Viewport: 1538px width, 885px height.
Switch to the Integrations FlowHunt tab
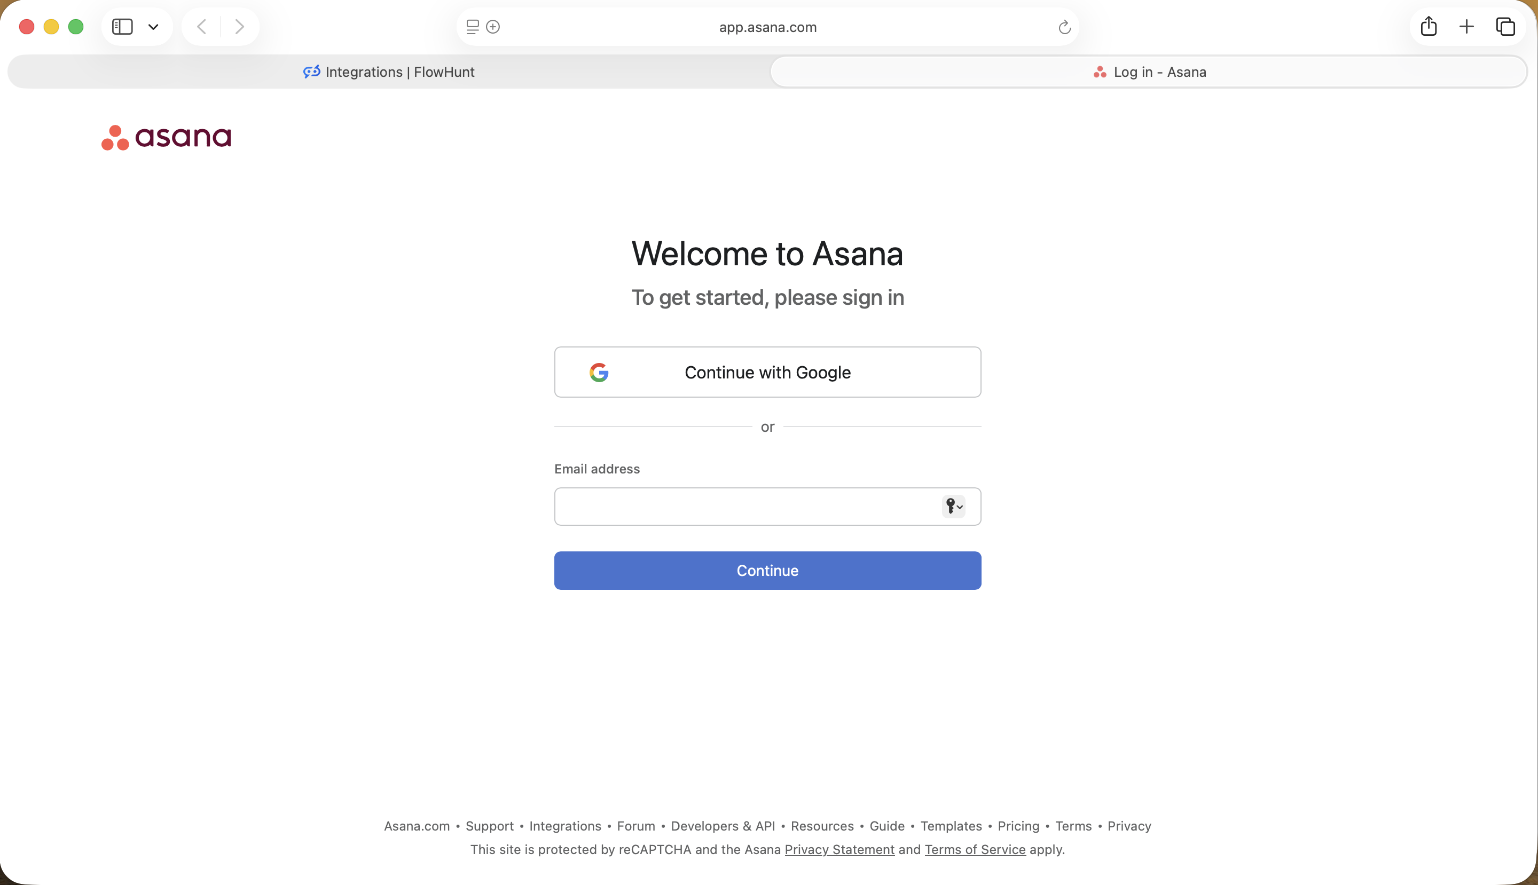[x=389, y=71]
